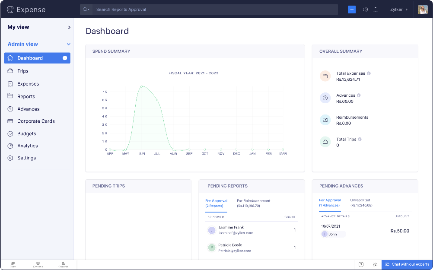This screenshot has height=270, width=433.
Task: Open the search category selector
Action: [x=85, y=9]
